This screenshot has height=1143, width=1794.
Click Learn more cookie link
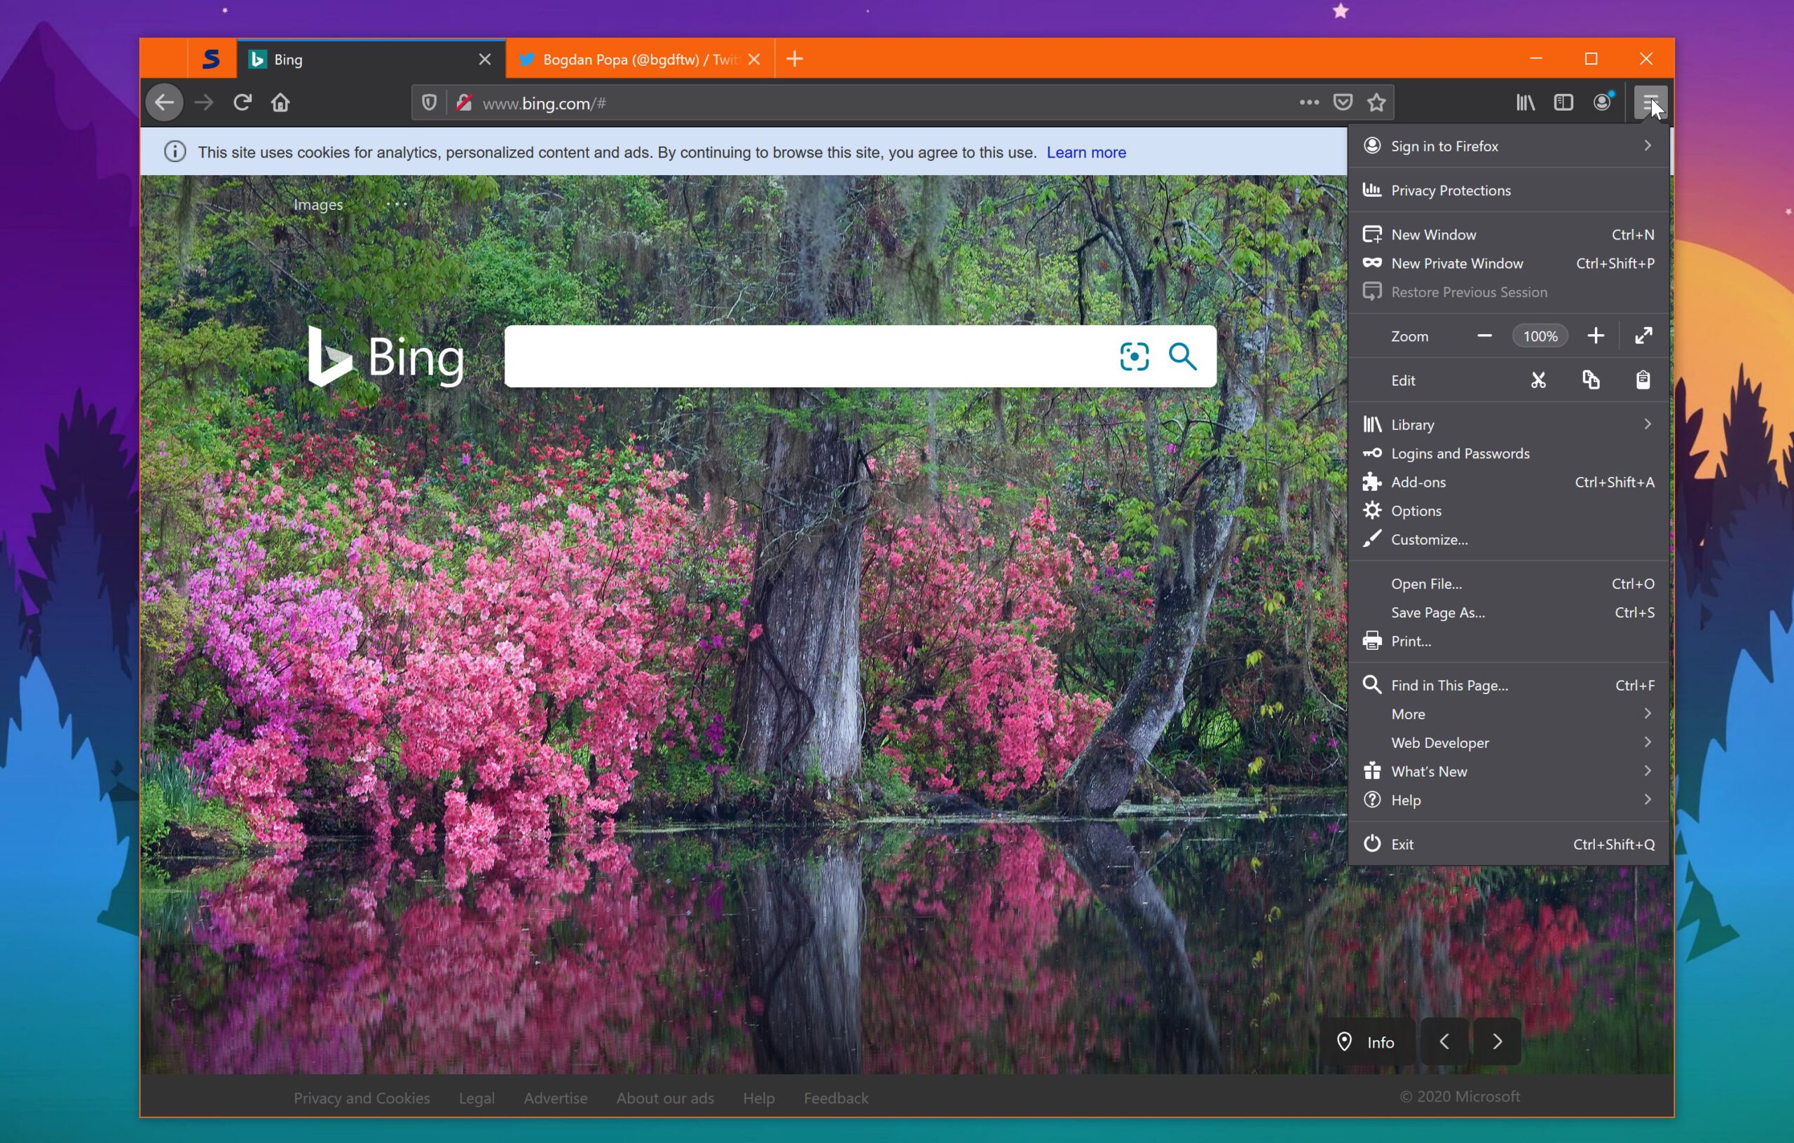pyautogui.click(x=1086, y=153)
